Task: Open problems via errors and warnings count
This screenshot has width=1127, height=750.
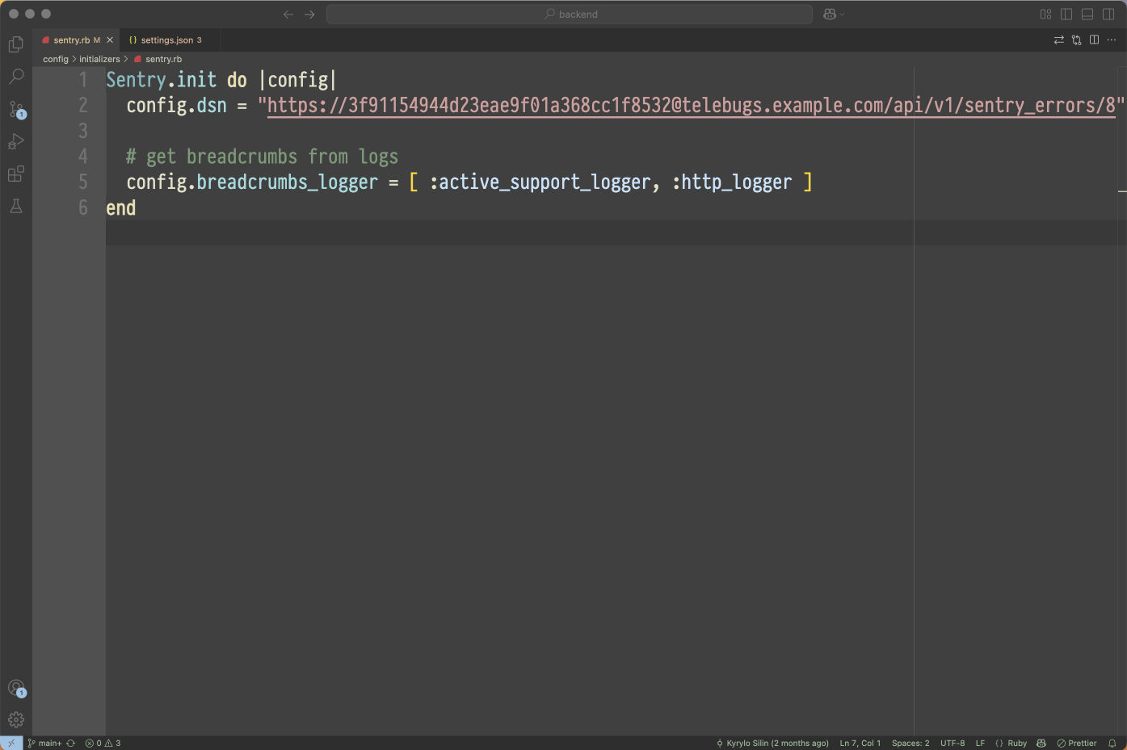Action: point(103,743)
